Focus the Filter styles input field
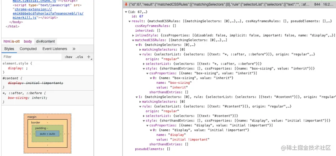The image size is (336, 156). 32,57
